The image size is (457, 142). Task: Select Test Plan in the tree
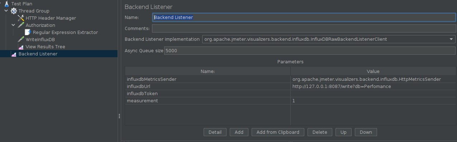[22, 4]
